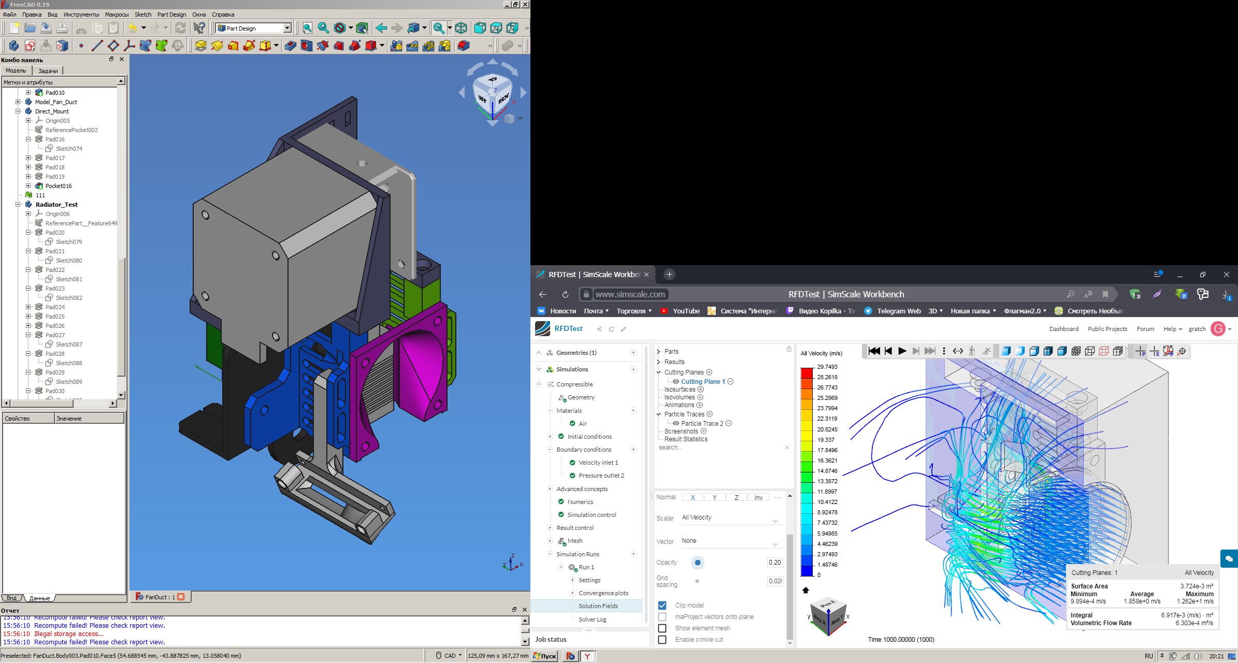Image resolution: width=1238 pixels, height=663 pixels.
Task: Click the share project icon next to RFDTest
Action: (x=599, y=329)
